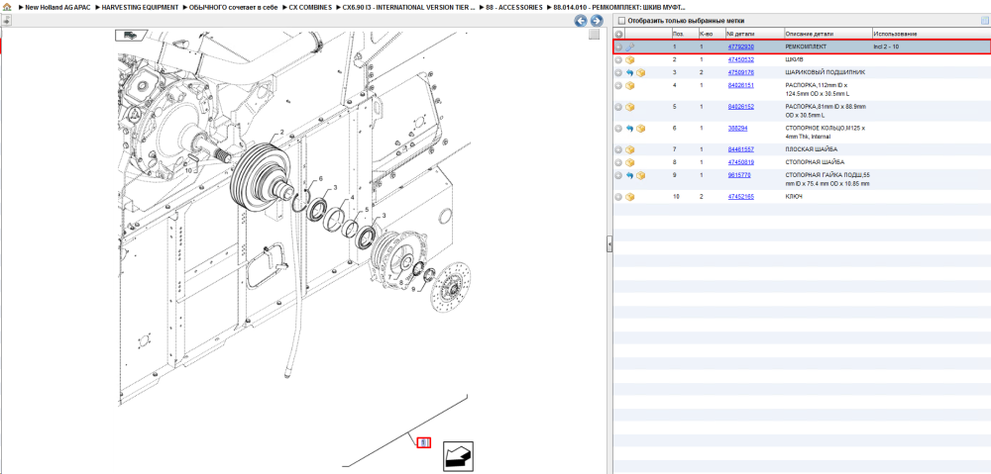
Task: Open part number 47450819 link
Action: (740, 162)
